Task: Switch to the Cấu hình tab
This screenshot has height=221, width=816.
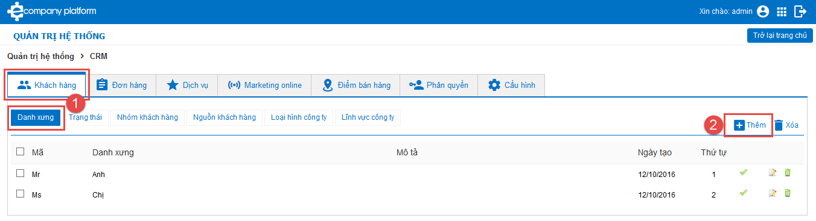Action: [x=511, y=85]
